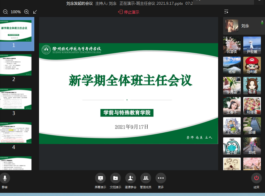Click participant 陆珊珊's avatar
This screenshot has width=265, height=196.
click(252, 106)
